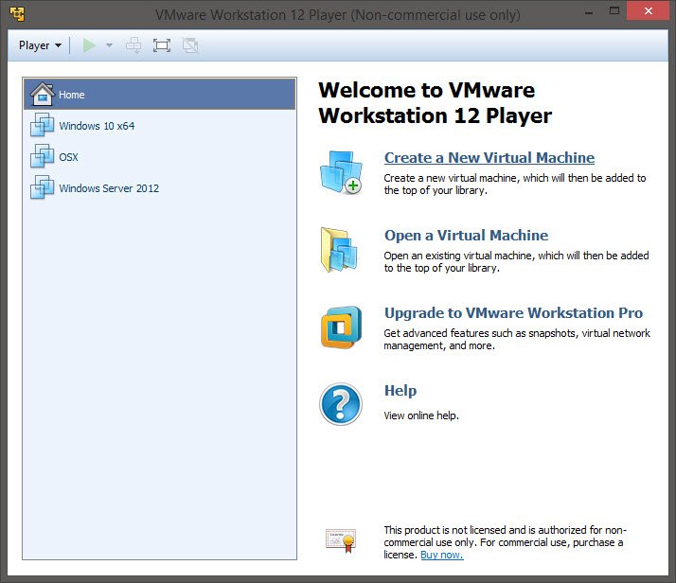
Task: Maximize the VMware Player window
Action: pos(614,11)
